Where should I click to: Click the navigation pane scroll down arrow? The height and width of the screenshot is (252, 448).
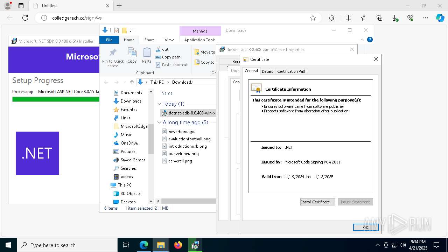[151, 201]
